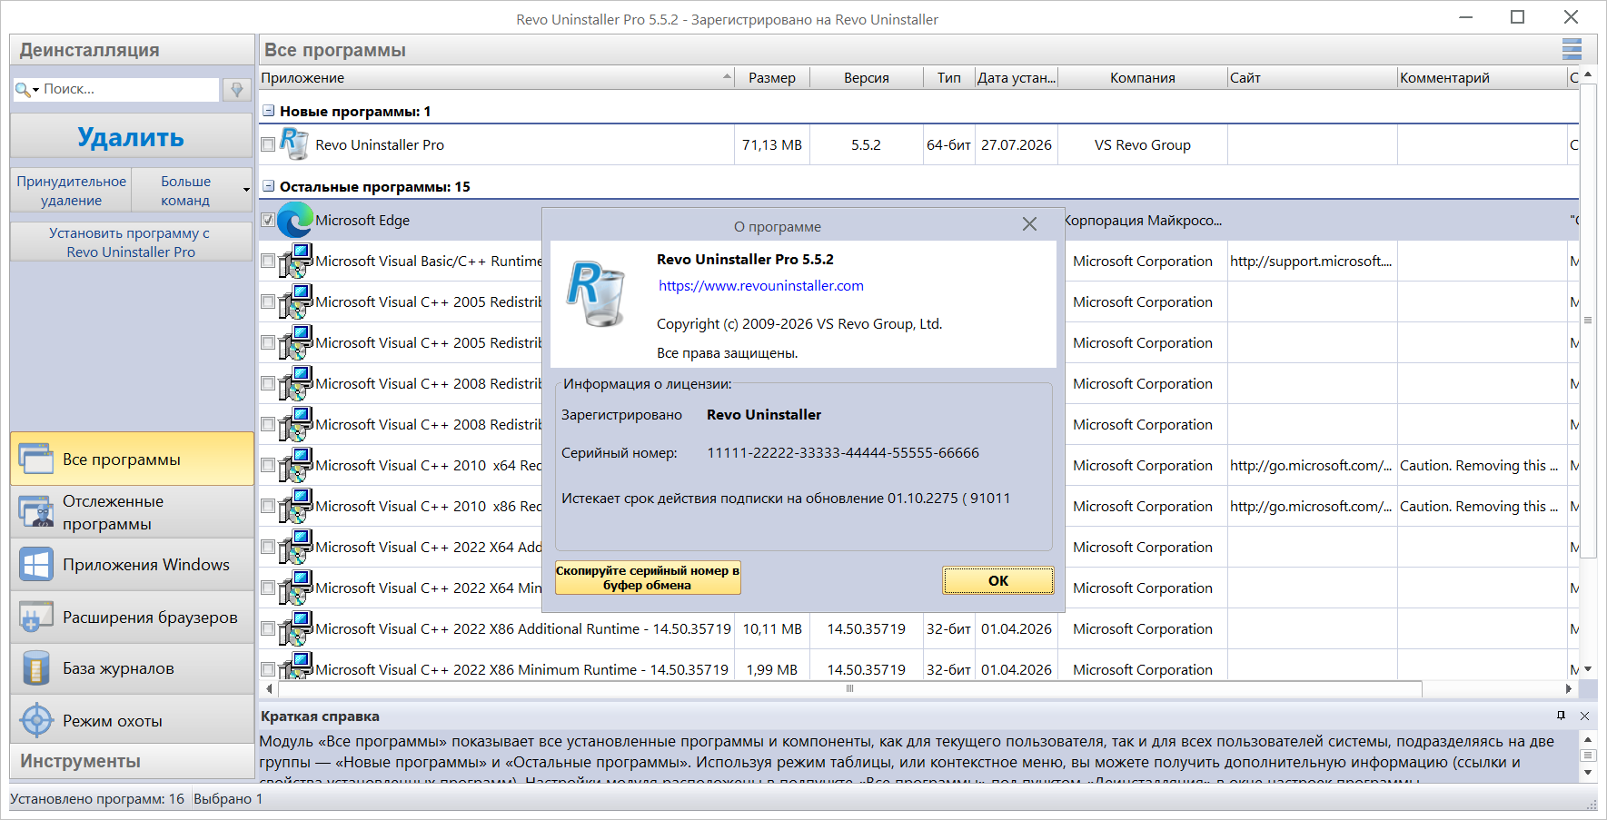Expand the Больше команд dropdown
1607x820 pixels.
coord(246,190)
